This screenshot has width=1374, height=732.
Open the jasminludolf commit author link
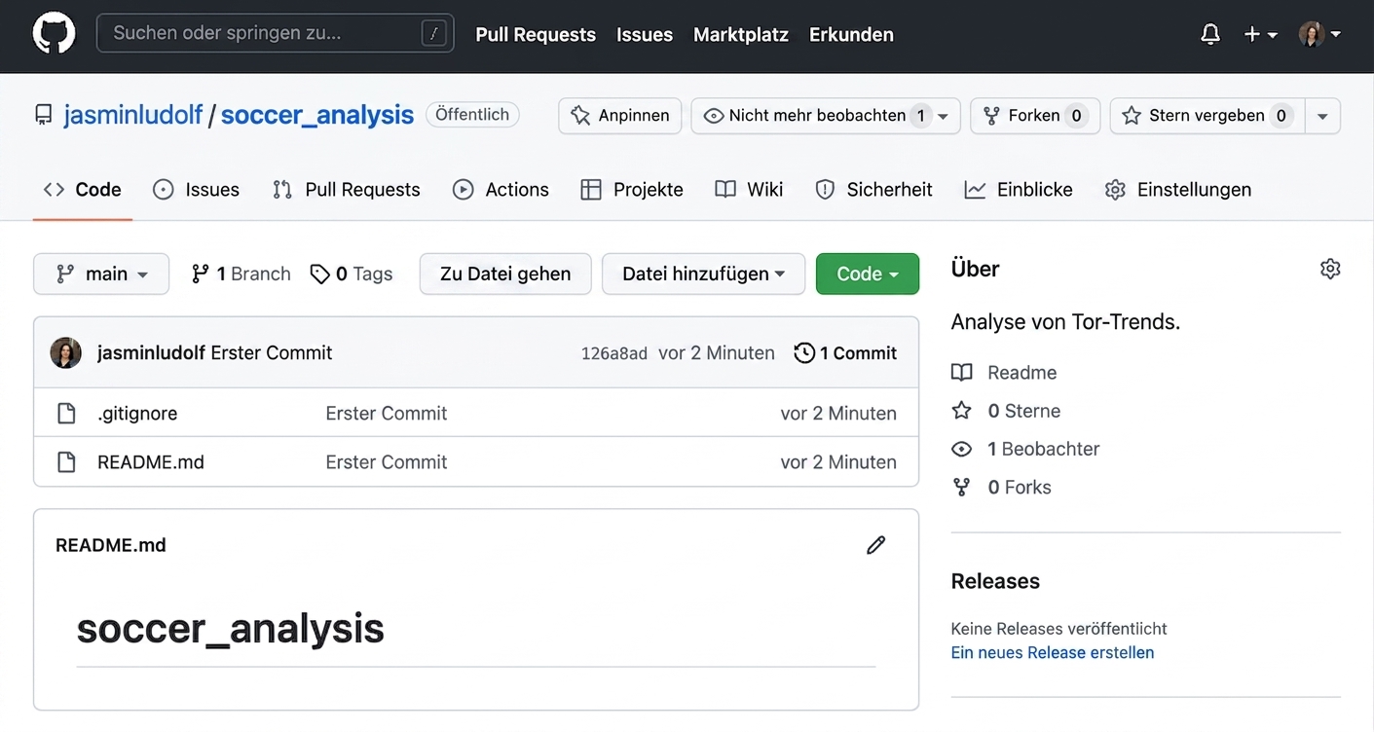pos(151,353)
